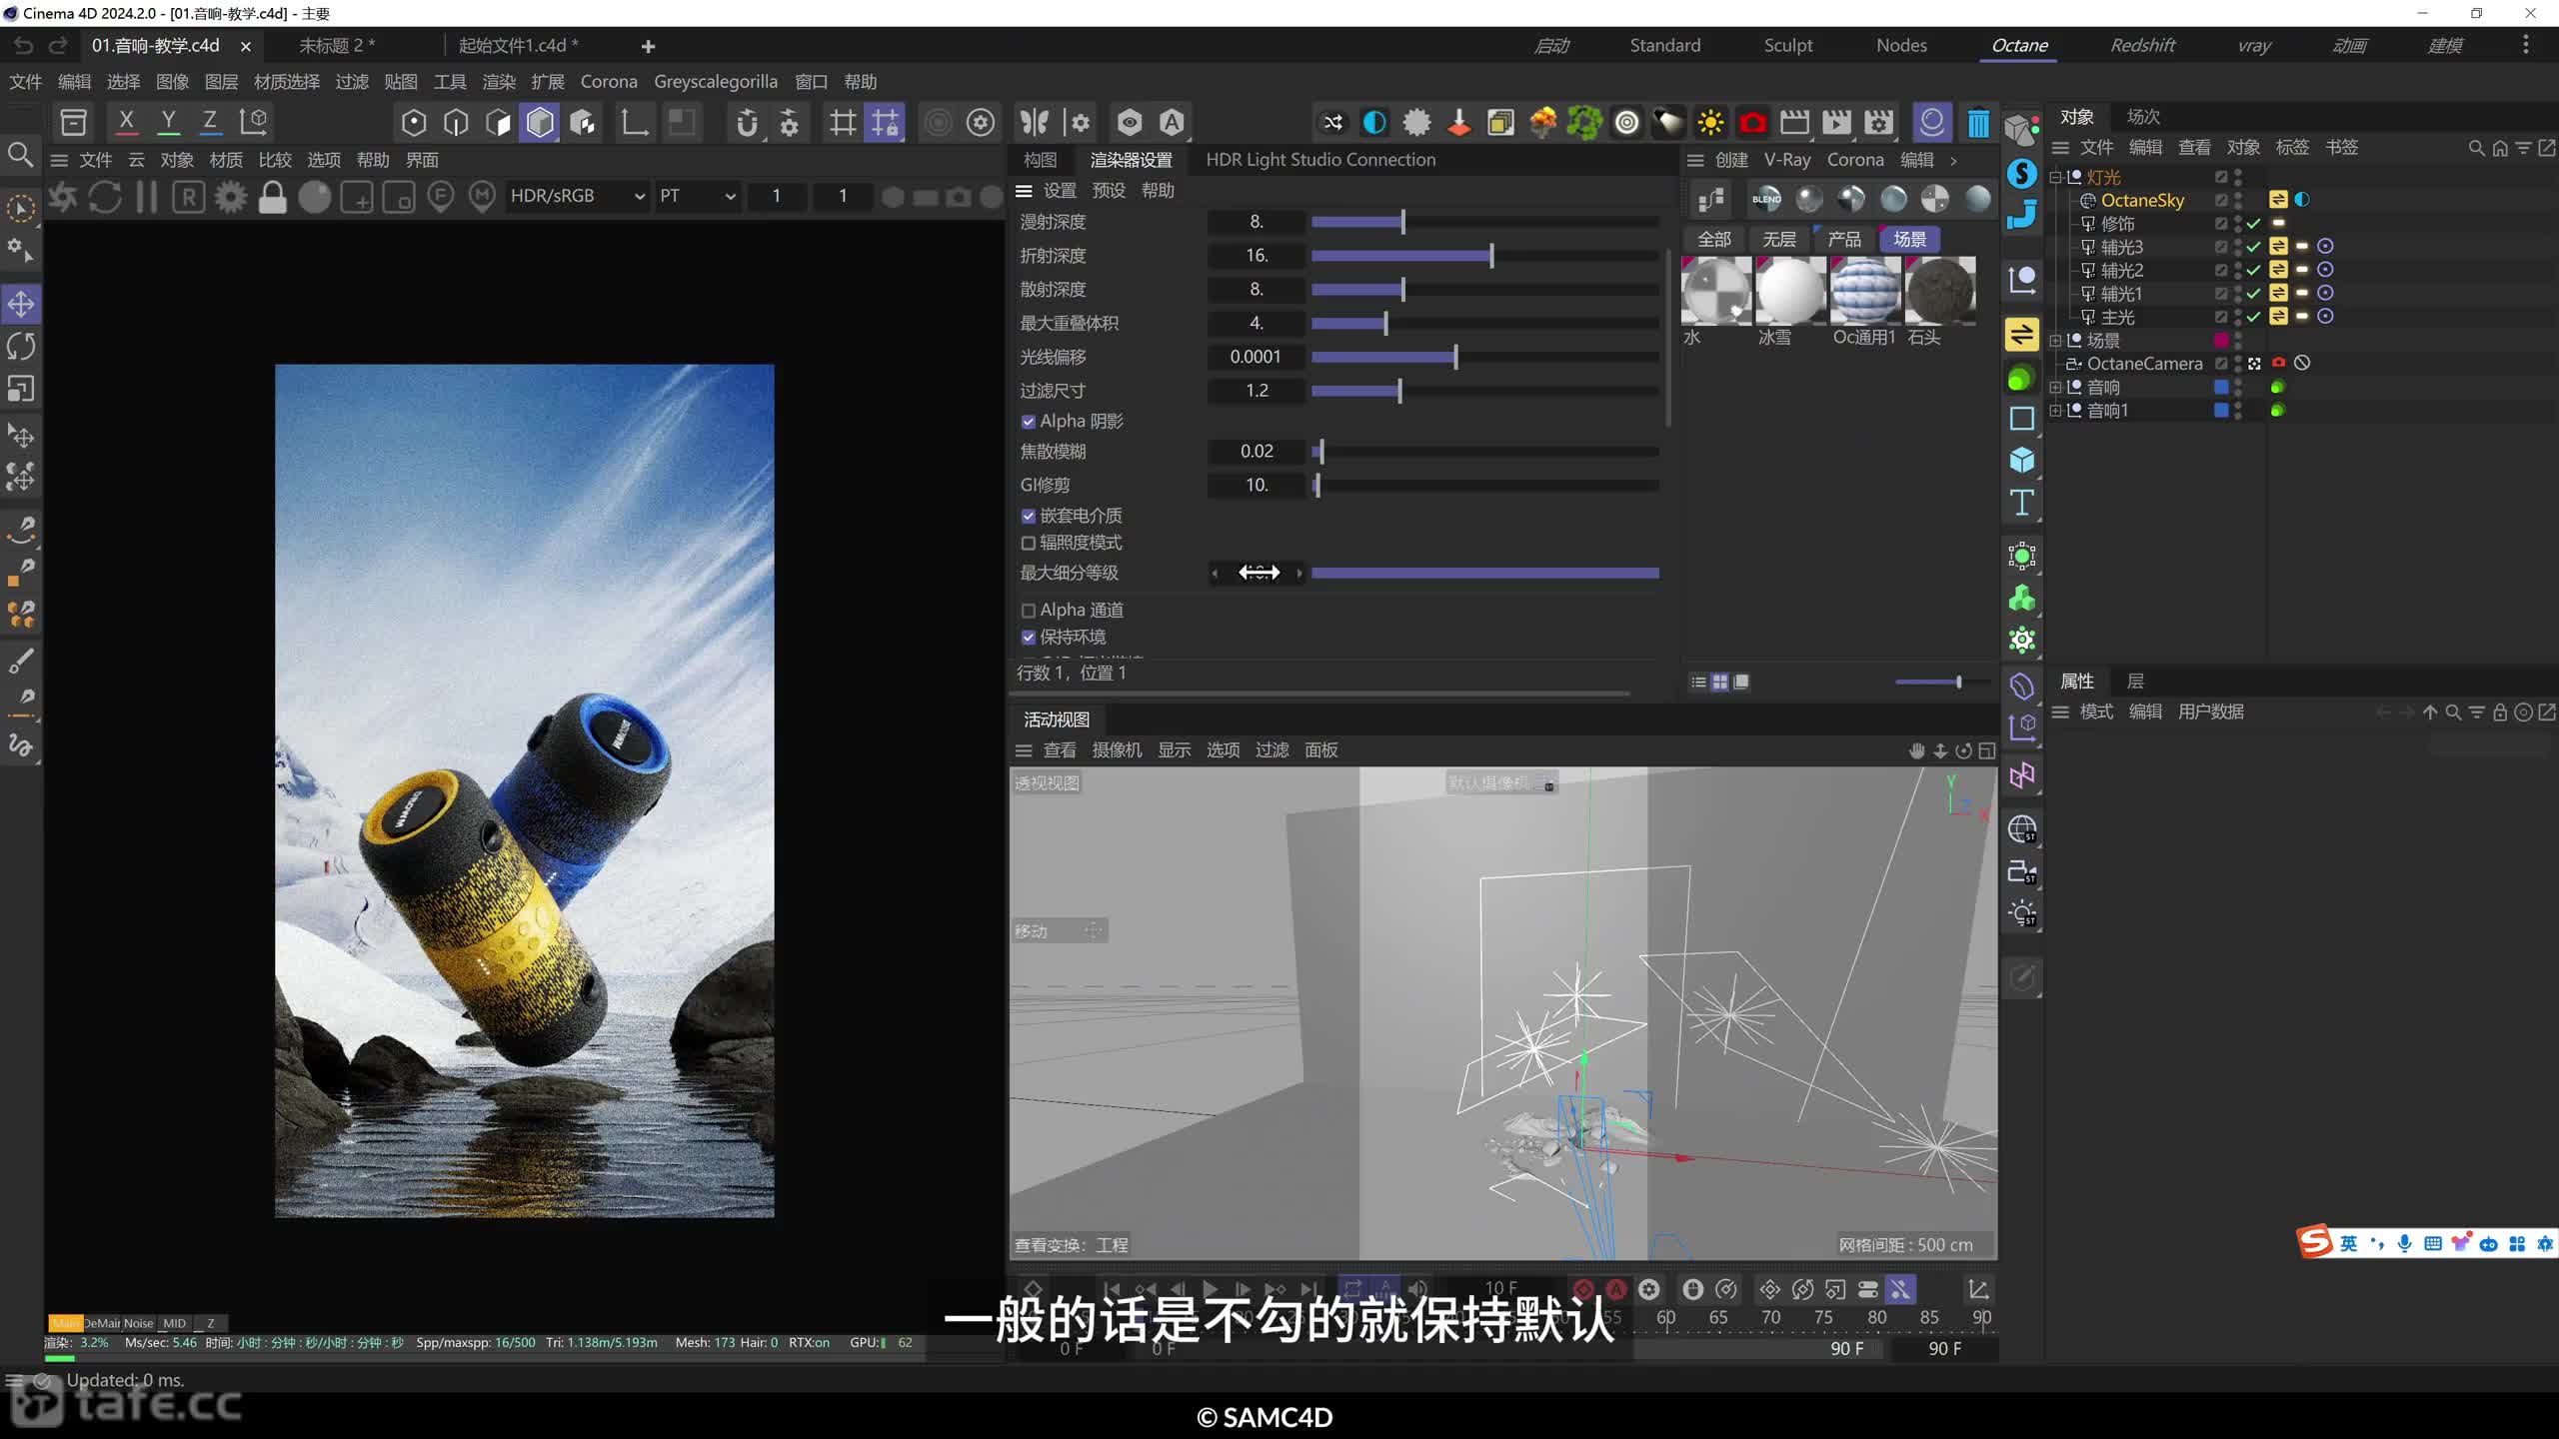Toggle the green enable check for 修饰

tap(2253, 224)
